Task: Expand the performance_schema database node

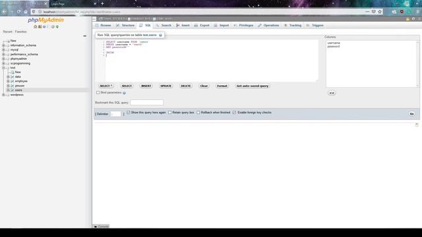Action: pyautogui.click(x=3, y=54)
